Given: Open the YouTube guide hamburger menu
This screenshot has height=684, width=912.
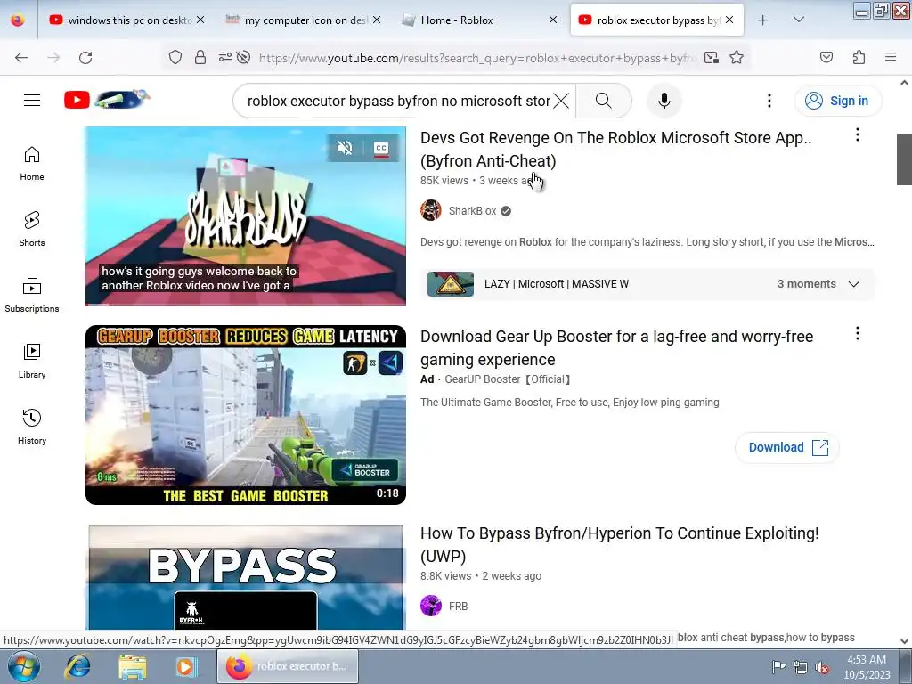Looking at the screenshot, I should tap(32, 101).
